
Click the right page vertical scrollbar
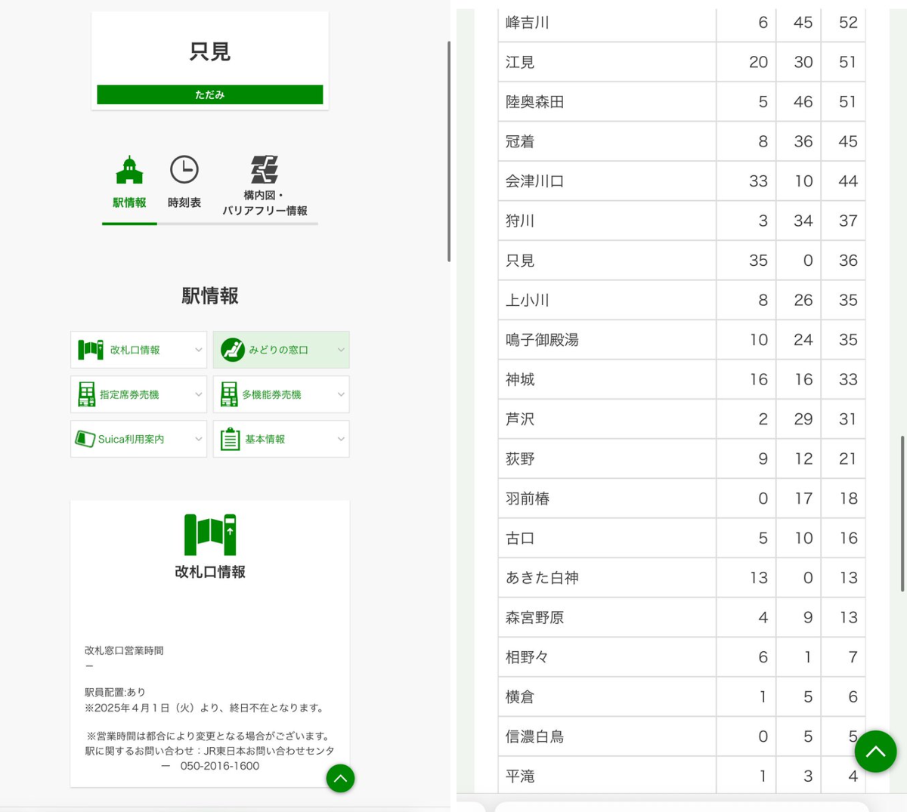coord(902,514)
